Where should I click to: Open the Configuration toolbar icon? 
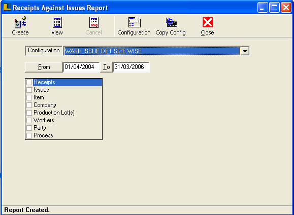[x=135, y=22]
